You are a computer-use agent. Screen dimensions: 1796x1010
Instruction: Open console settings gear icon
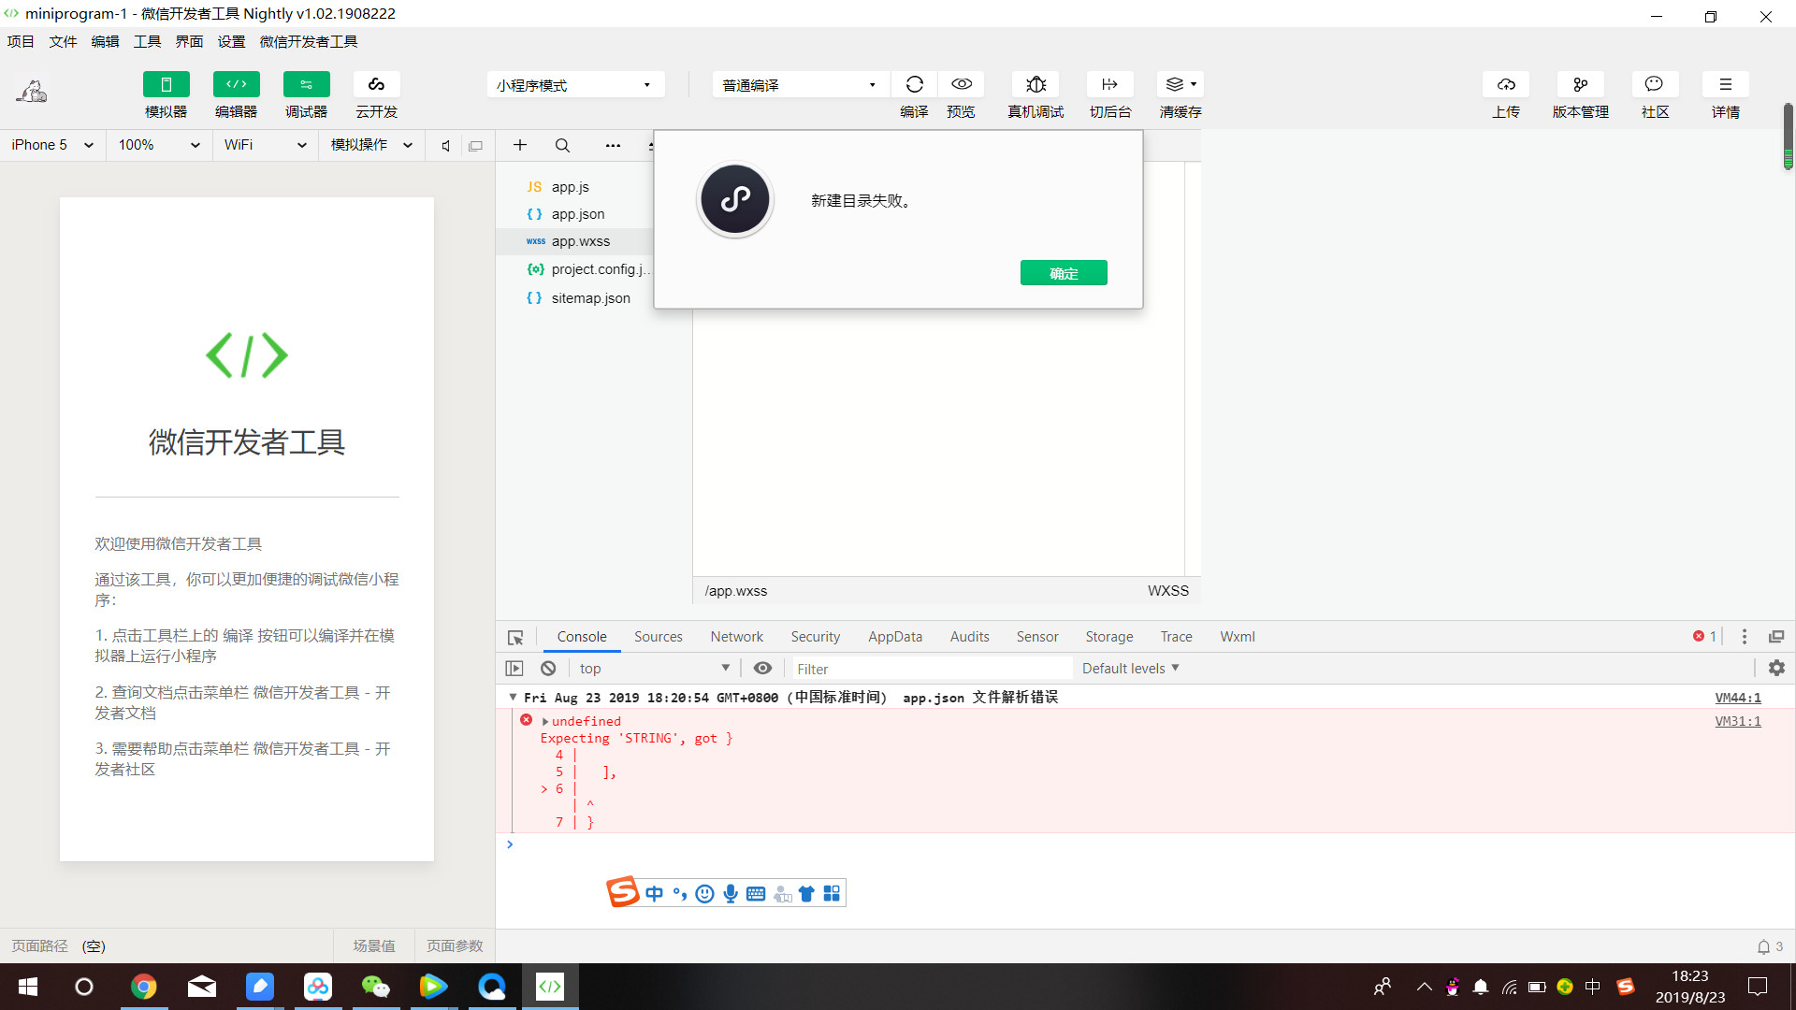coord(1776,668)
